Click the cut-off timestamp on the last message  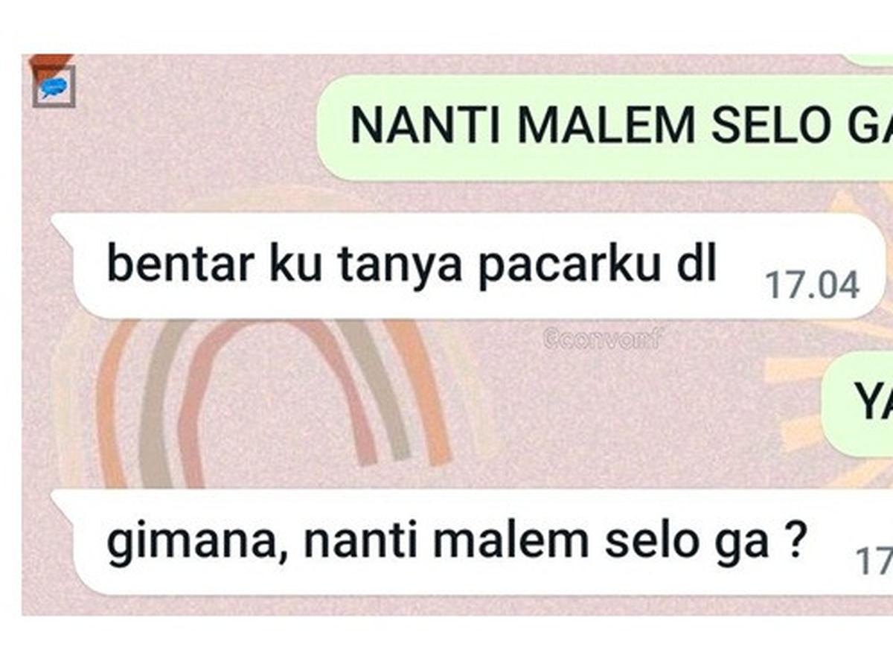tap(874, 561)
